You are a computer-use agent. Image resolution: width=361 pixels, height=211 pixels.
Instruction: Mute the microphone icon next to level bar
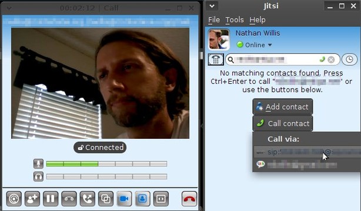(38, 164)
